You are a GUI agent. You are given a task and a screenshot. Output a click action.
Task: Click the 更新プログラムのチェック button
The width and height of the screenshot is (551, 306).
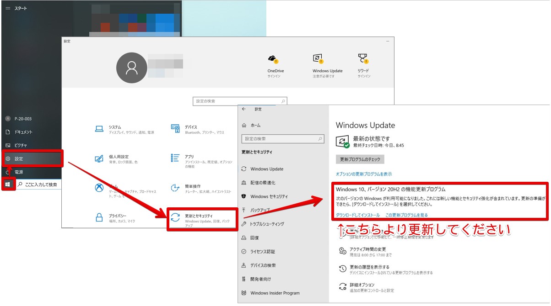coord(360,159)
